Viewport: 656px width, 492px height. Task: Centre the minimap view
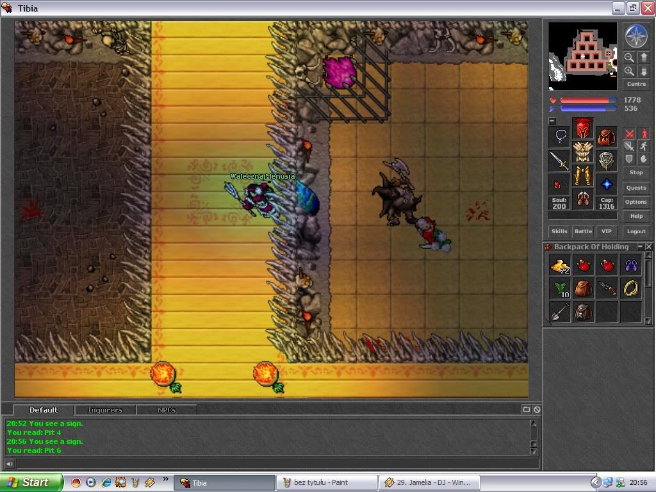tap(636, 84)
